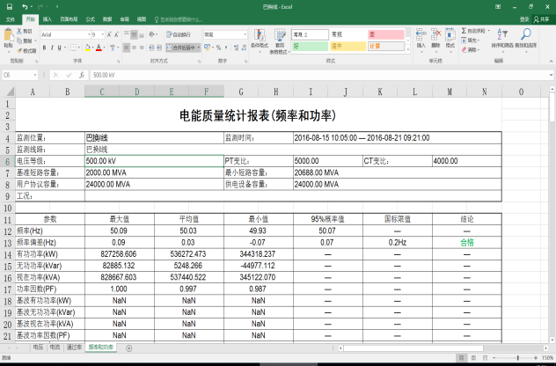This screenshot has height=366, width=556.
Task: Switch to the 公式 (Formulas) tab
Action: [x=91, y=19]
